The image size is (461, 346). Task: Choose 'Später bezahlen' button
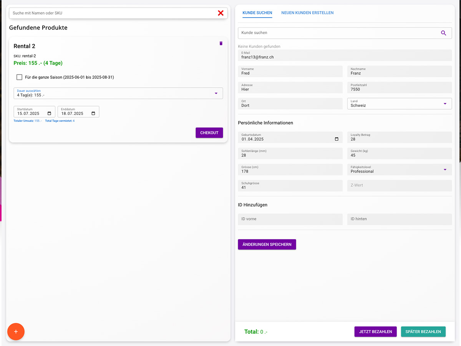point(423,332)
